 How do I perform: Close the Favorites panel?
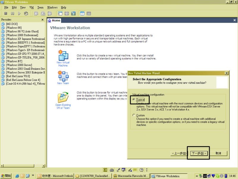pyautogui.click(x=43, y=20)
